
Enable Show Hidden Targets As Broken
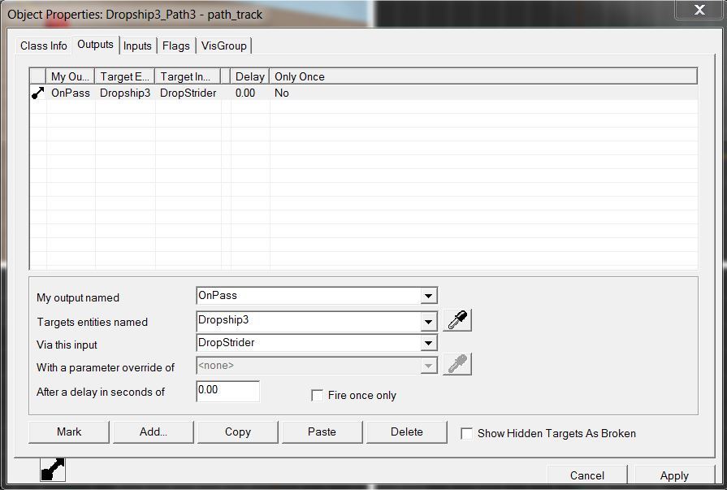(466, 433)
